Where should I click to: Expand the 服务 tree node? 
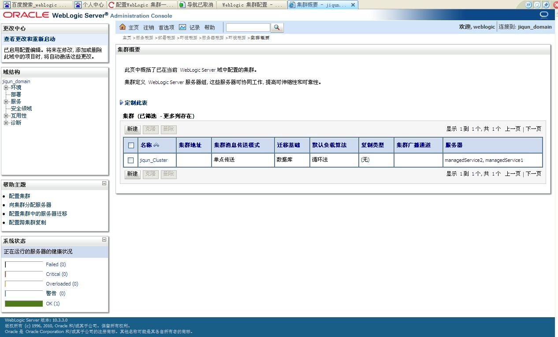[x=6, y=102]
